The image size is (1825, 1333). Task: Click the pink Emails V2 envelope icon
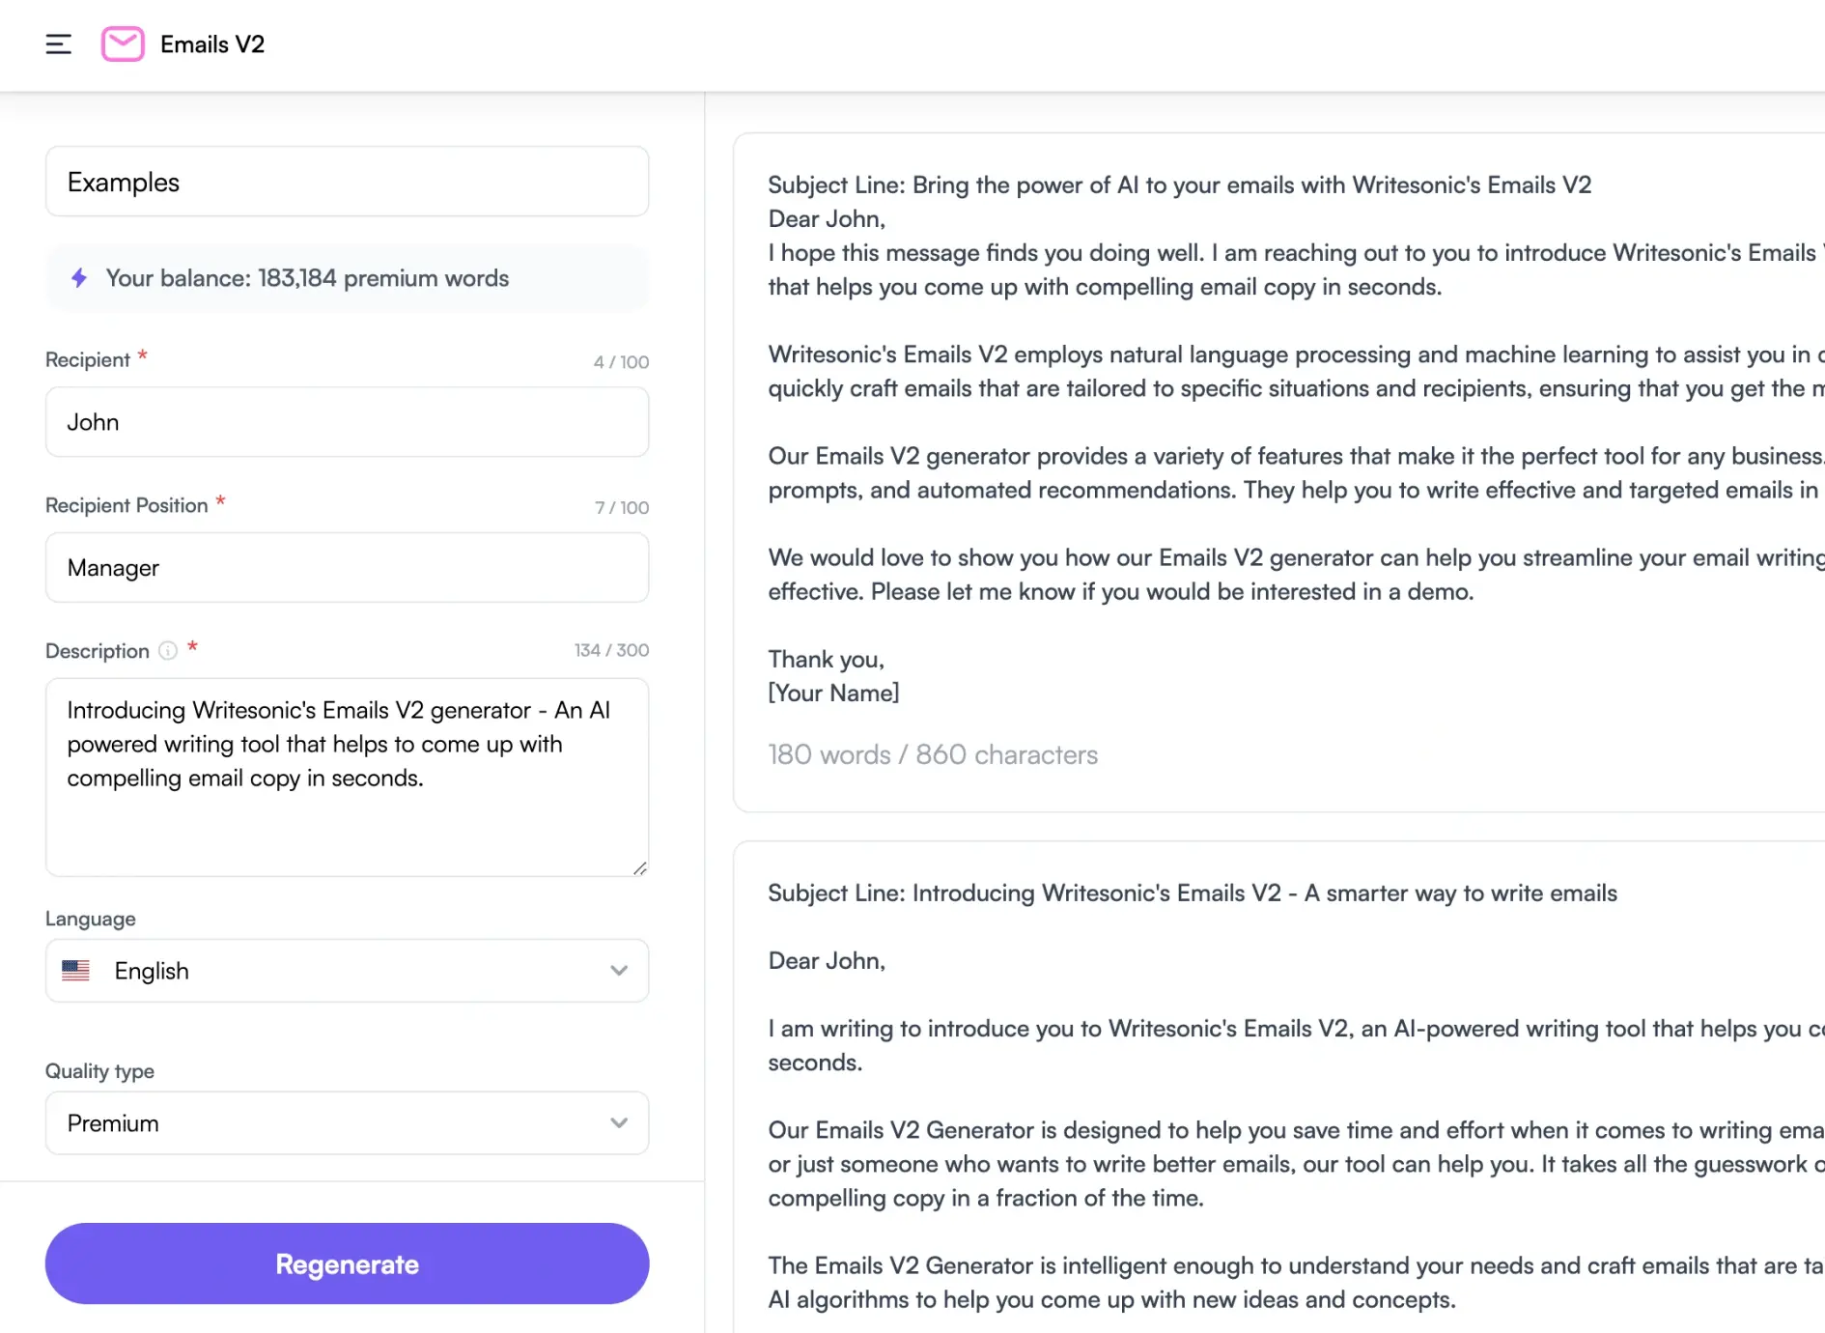[x=123, y=43]
